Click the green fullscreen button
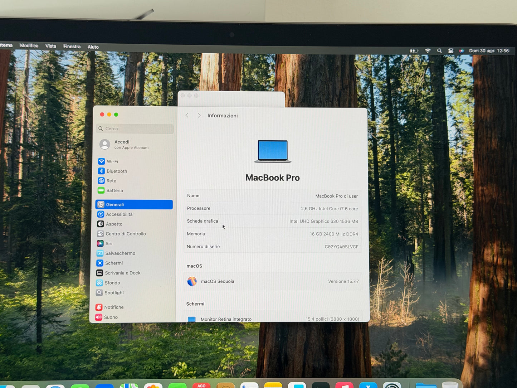The width and height of the screenshot is (517, 388). tap(116, 115)
